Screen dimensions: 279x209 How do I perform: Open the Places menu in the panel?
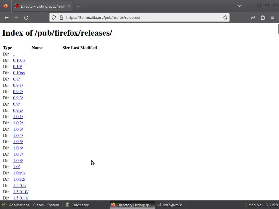38,205
